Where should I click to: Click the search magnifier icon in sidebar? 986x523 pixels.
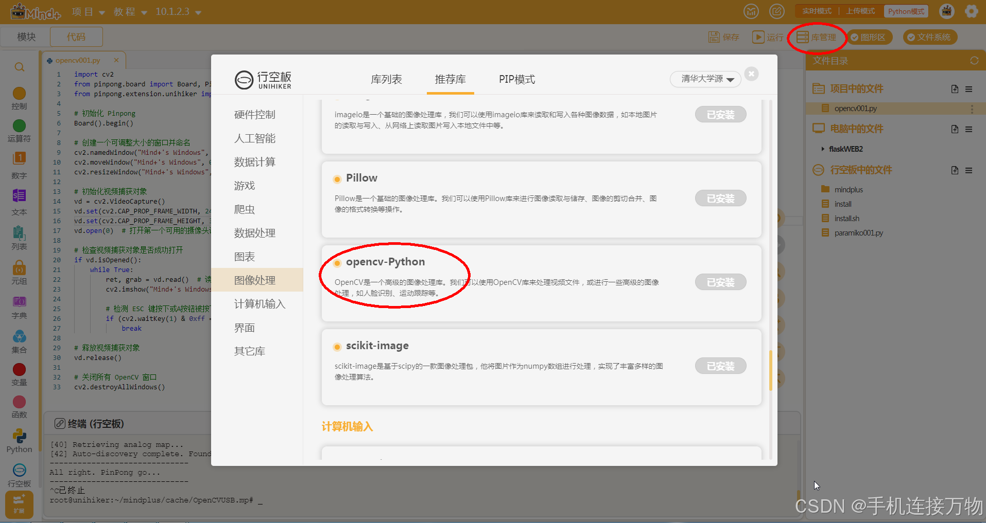pyautogui.click(x=19, y=67)
